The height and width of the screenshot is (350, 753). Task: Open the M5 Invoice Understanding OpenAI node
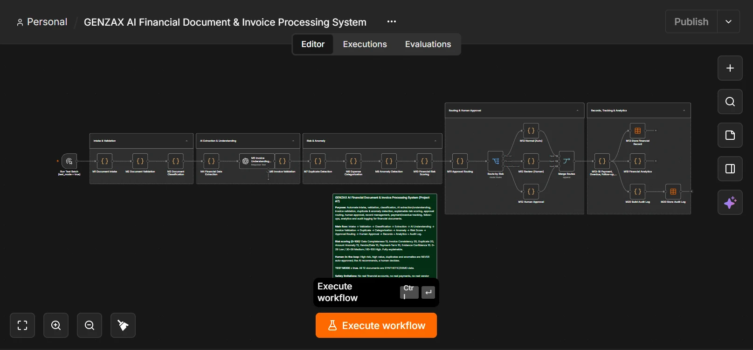click(x=256, y=161)
